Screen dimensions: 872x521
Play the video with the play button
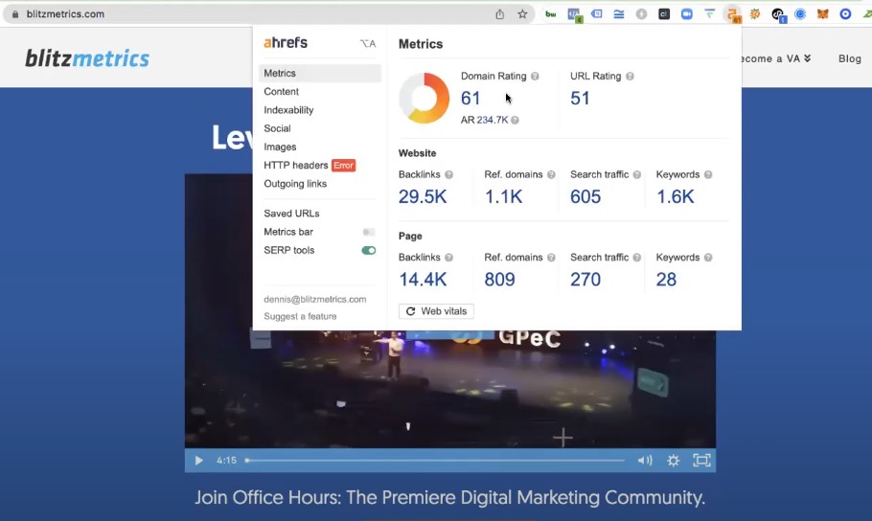(x=198, y=461)
